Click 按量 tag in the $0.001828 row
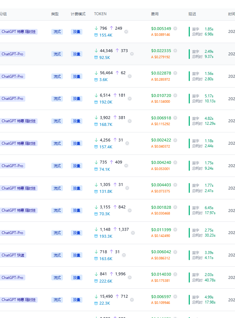Screen dimensions: 235x318 77,211
